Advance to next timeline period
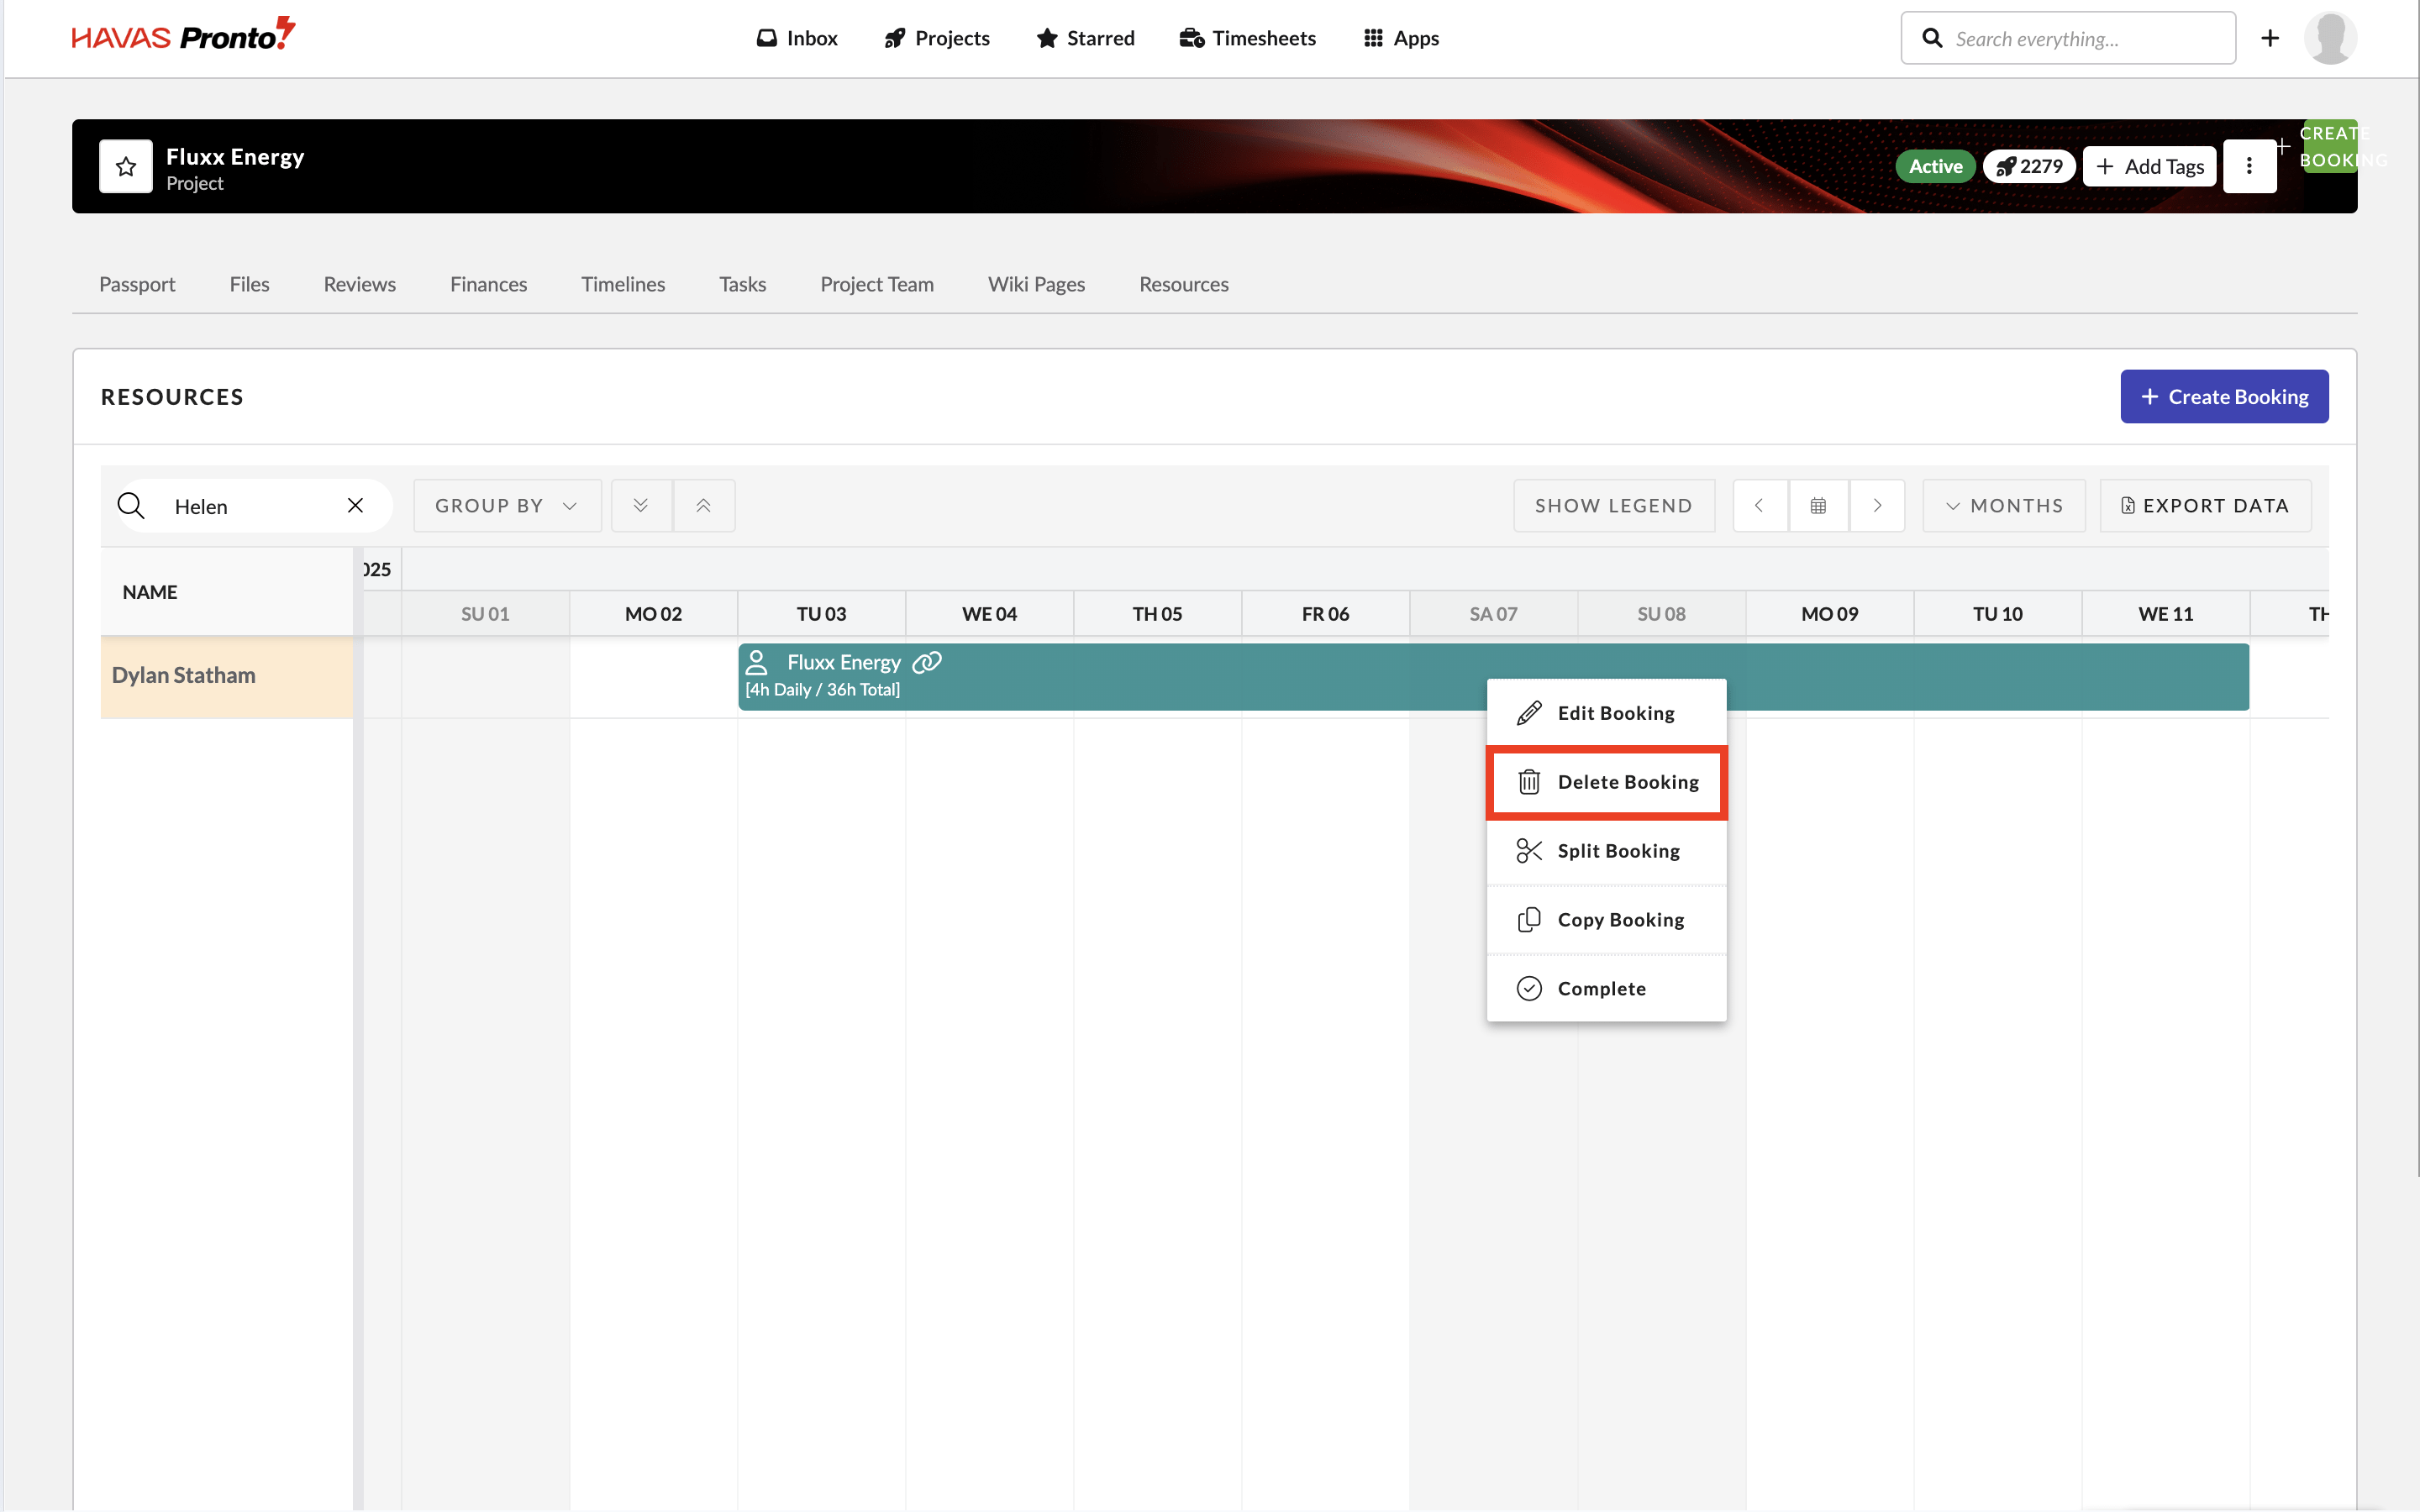This screenshot has width=2420, height=1512. (1877, 506)
